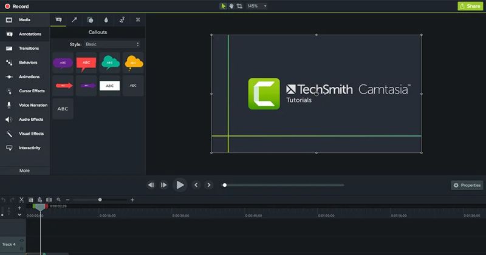Screen dimensions: 486x255
Task: Select the red speech bubble callout
Action: [x=86, y=63]
